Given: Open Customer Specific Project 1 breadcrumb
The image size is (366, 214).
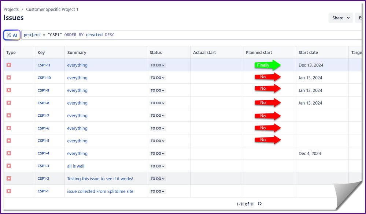Looking at the screenshot, I should pyautogui.click(x=52, y=9).
